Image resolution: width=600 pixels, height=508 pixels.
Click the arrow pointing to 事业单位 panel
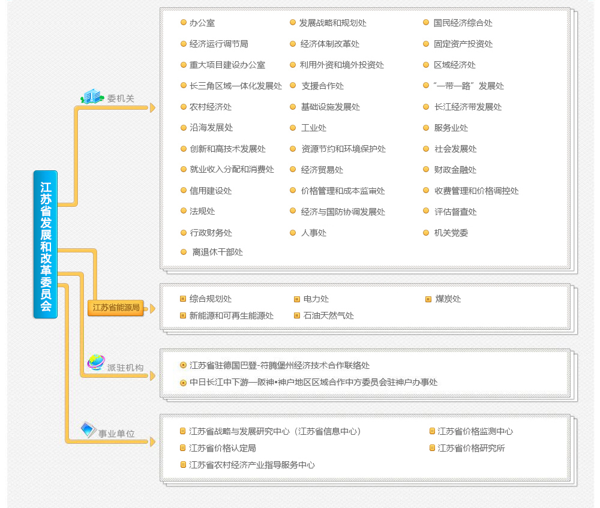tap(152, 442)
